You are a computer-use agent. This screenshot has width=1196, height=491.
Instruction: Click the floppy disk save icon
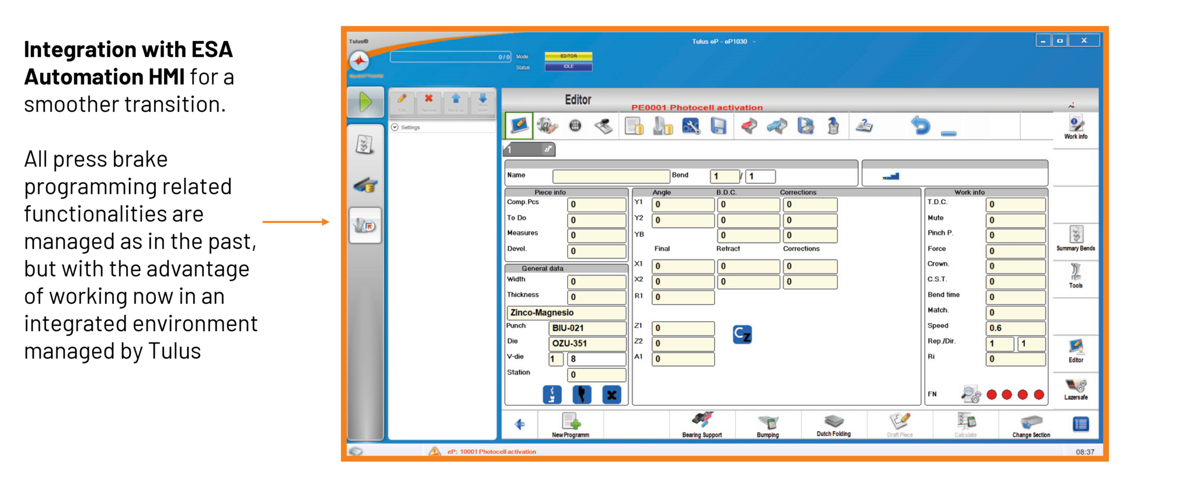(x=718, y=126)
